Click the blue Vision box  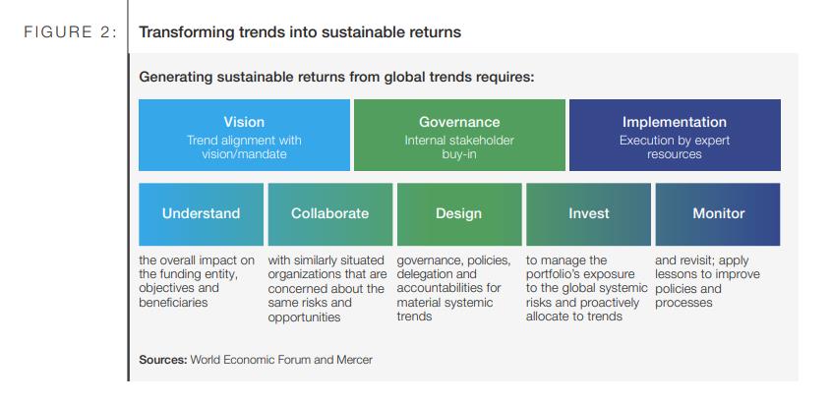(x=244, y=135)
